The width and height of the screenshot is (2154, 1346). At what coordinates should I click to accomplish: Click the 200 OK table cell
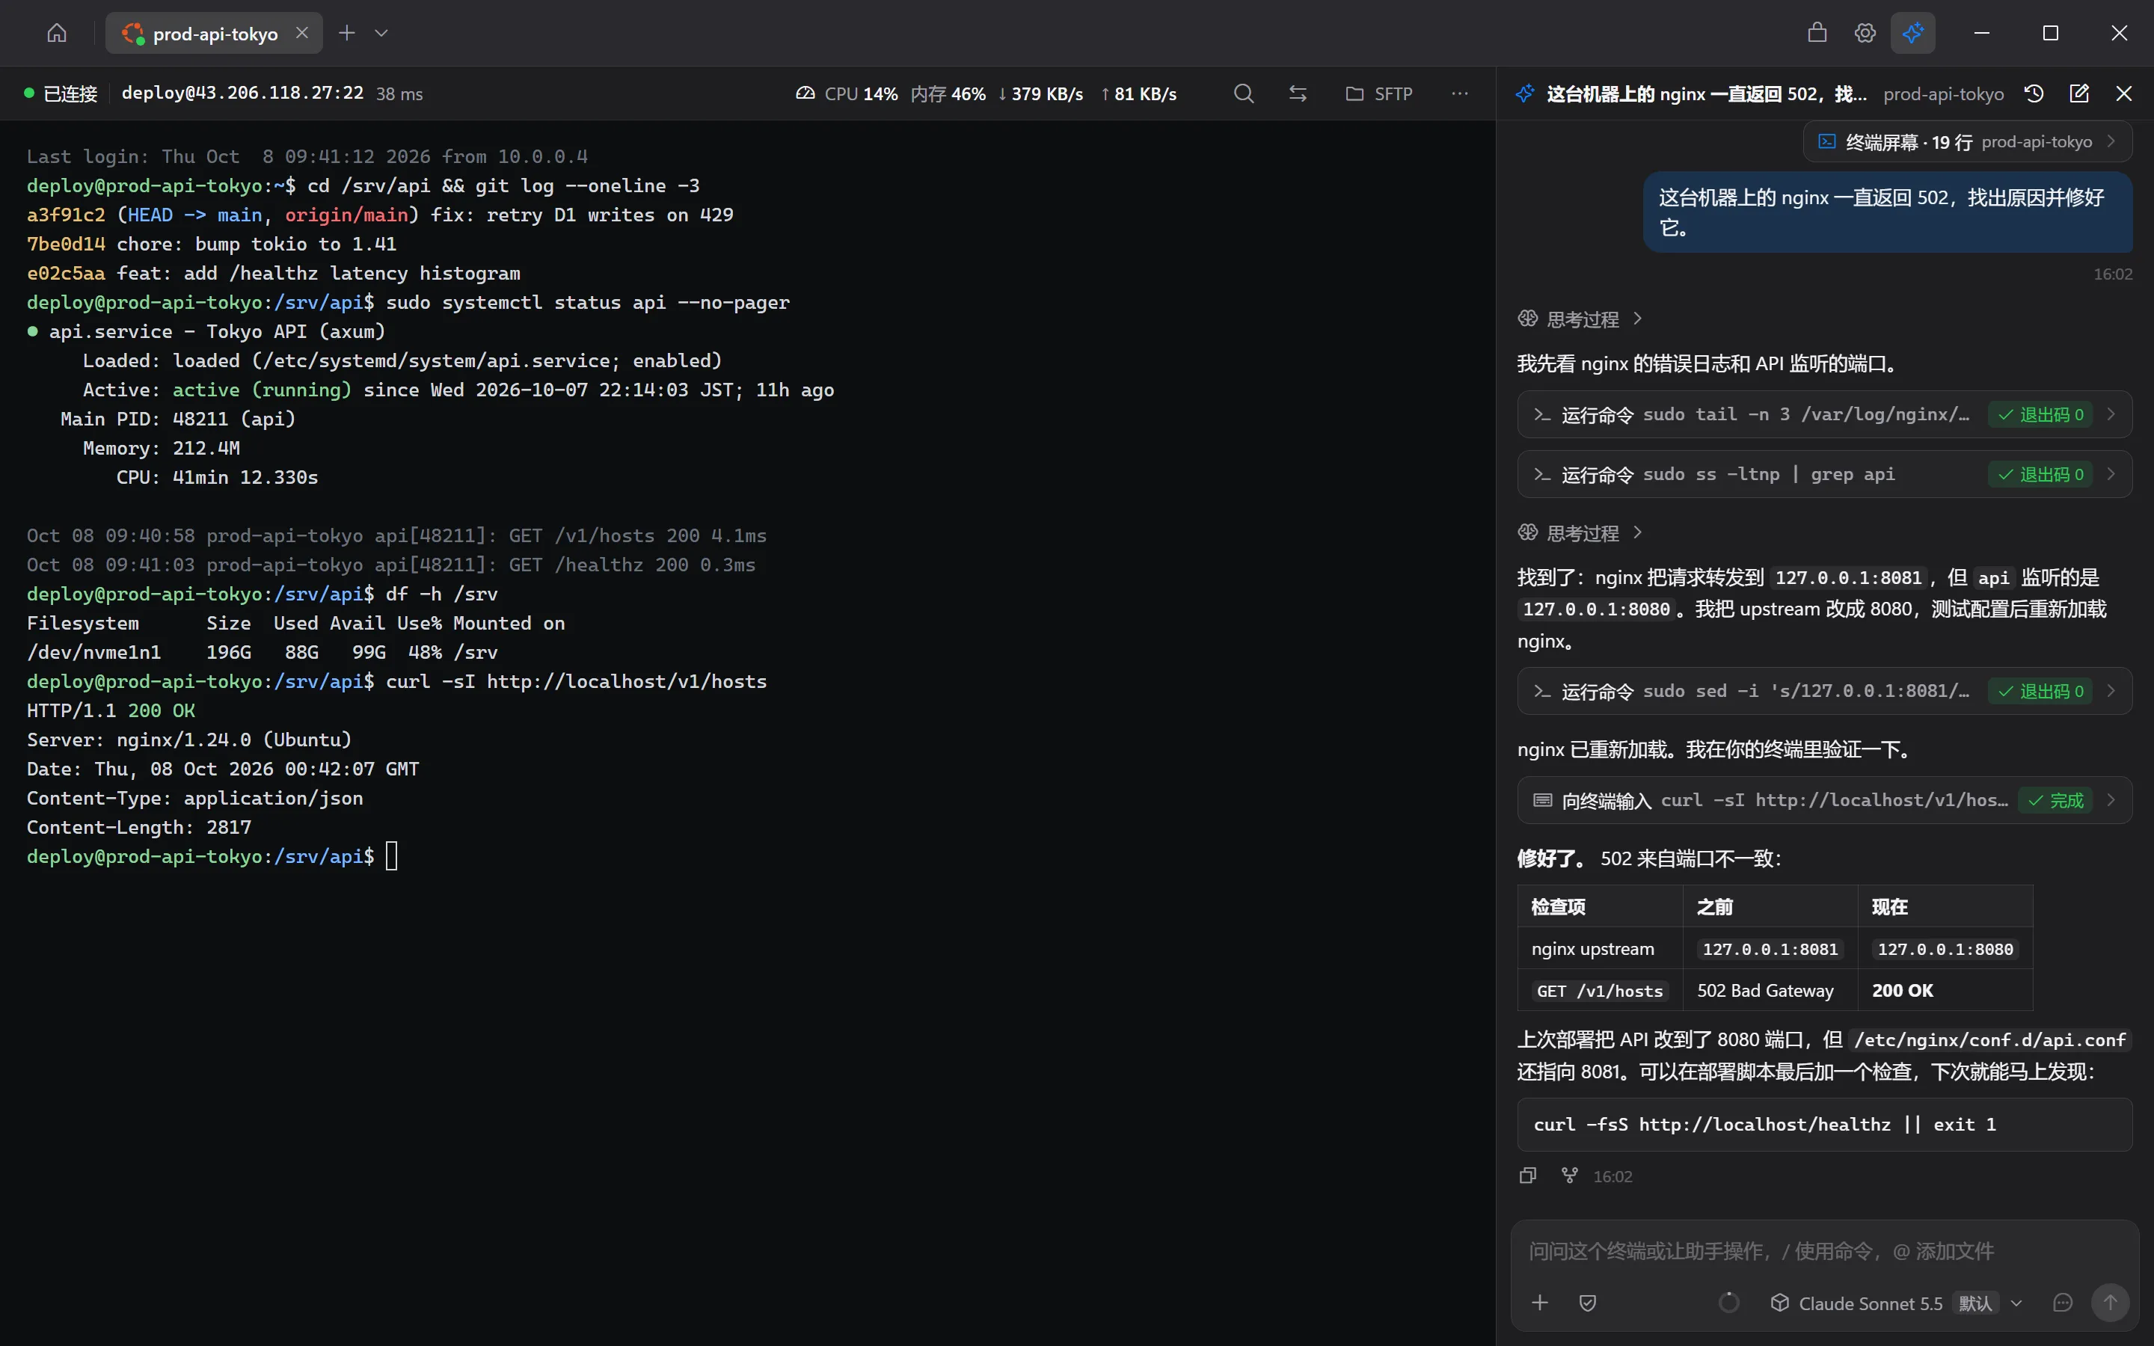(x=1945, y=990)
